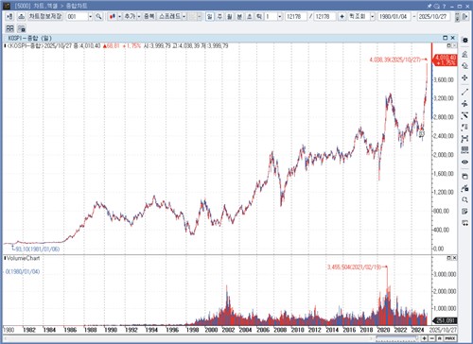This screenshot has height=344, width=473.
Task: Maximize the KOSPI chart panel
Action: tap(446, 38)
